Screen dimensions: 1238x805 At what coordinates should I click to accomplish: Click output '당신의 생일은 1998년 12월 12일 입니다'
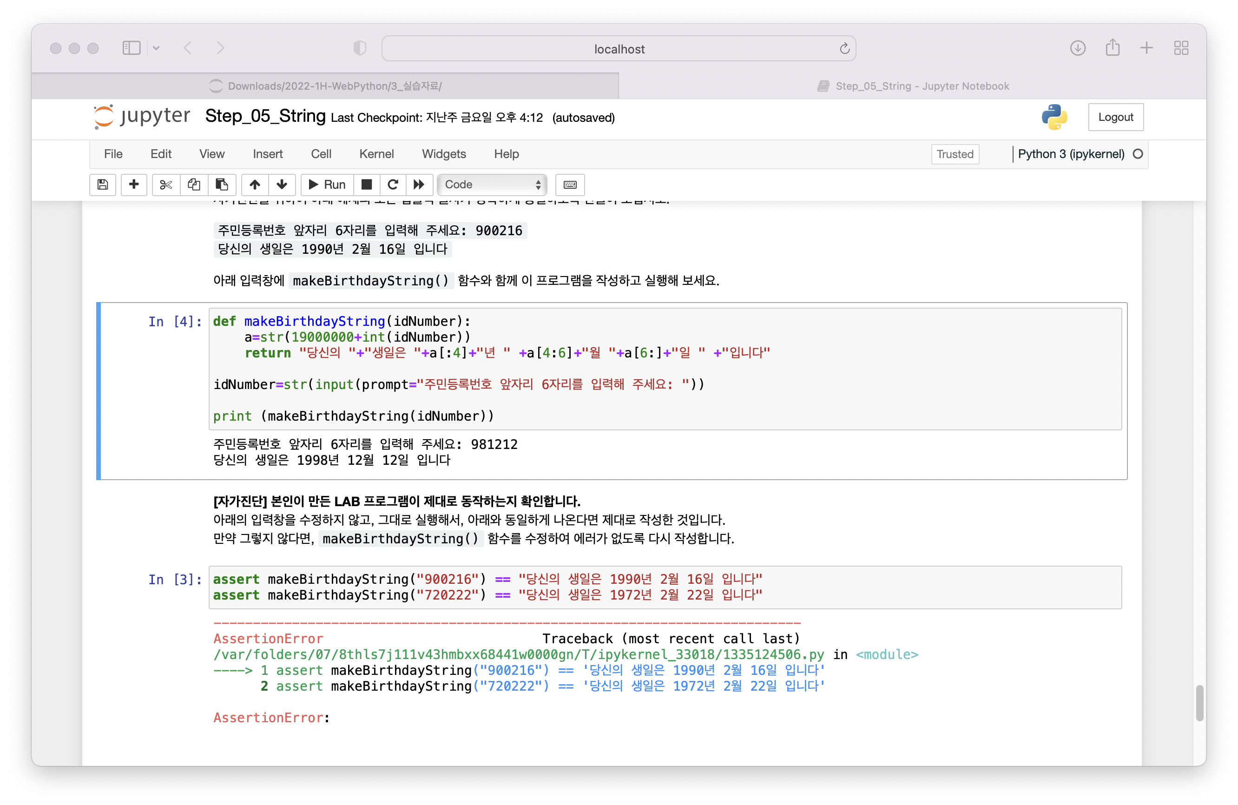coord(332,461)
